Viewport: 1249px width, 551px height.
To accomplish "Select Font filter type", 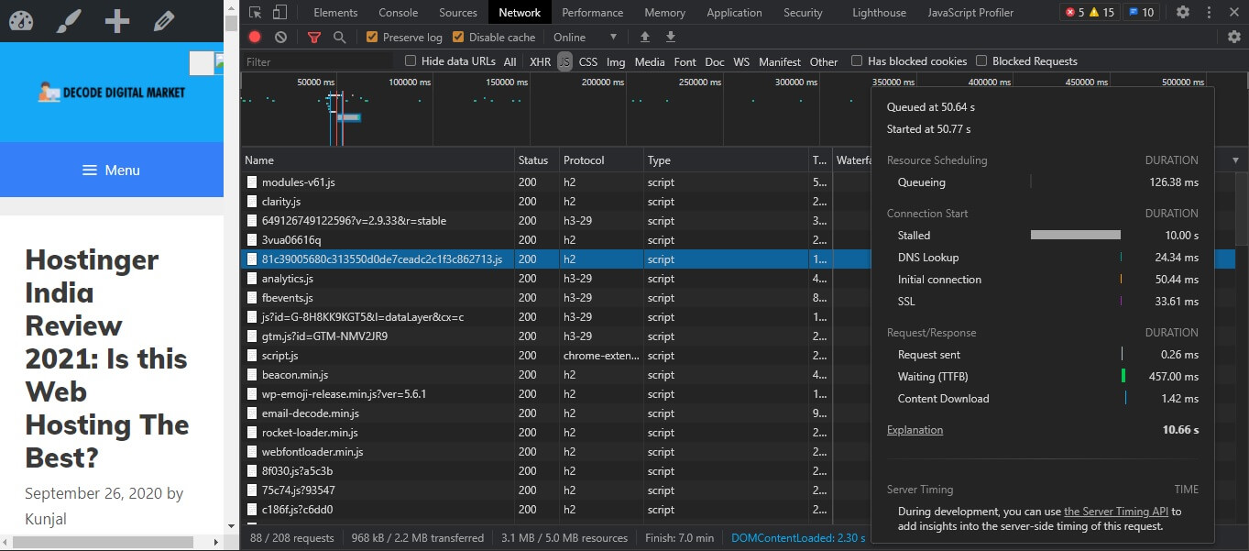I will (x=685, y=61).
